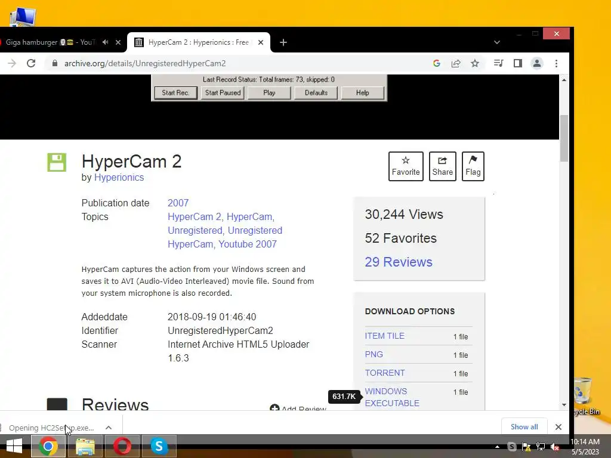Share this page via toolbar icon
Viewport: 611px width, 458px height.
(455, 63)
